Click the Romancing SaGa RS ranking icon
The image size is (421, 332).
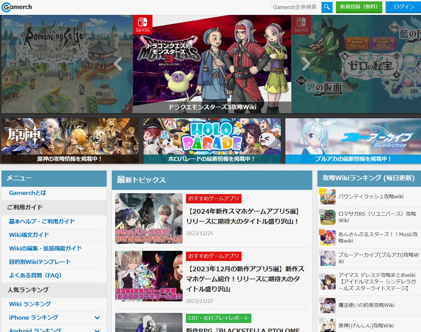pyautogui.click(x=328, y=217)
